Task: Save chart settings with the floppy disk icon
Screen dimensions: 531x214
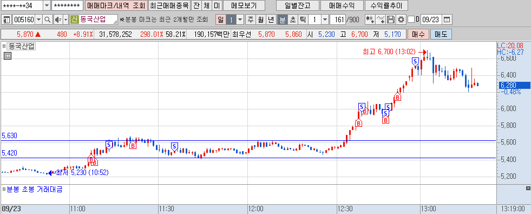Action: [x=391, y=20]
